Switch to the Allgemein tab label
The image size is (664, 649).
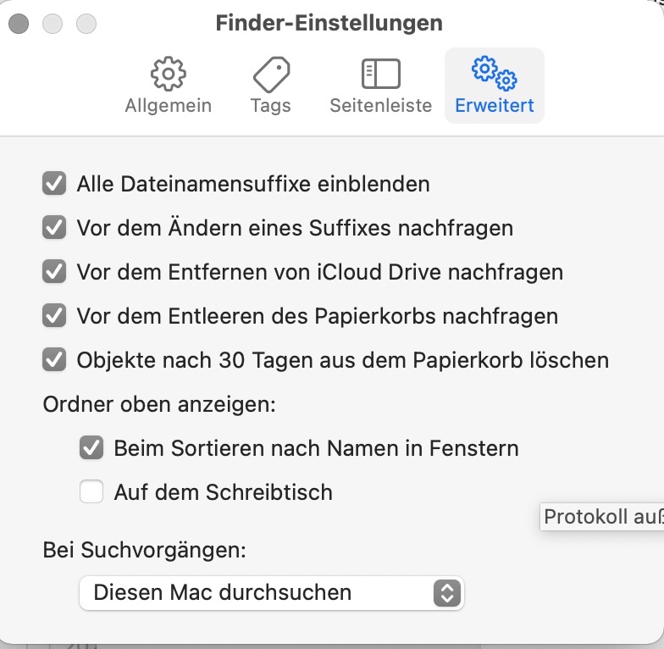pyautogui.click(x=168, y=106)
